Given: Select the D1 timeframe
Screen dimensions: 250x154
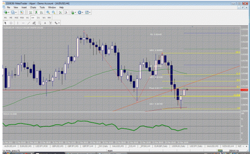Looking at the screenshot, I should pos(38,18).
